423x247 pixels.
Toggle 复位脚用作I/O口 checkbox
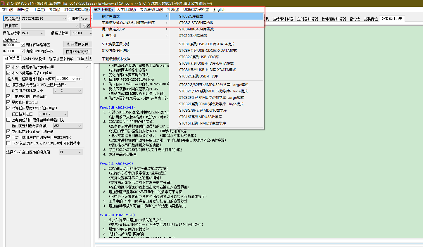click(x=8, y=102)
